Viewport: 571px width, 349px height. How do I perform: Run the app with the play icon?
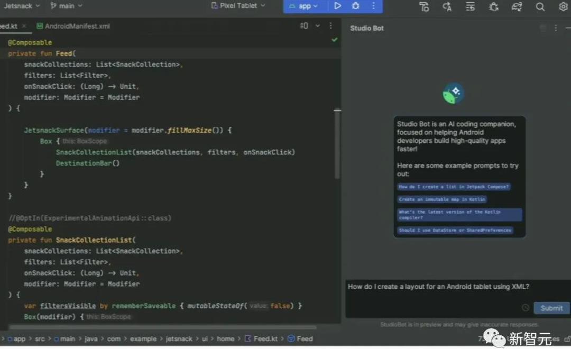click(337, 6)
